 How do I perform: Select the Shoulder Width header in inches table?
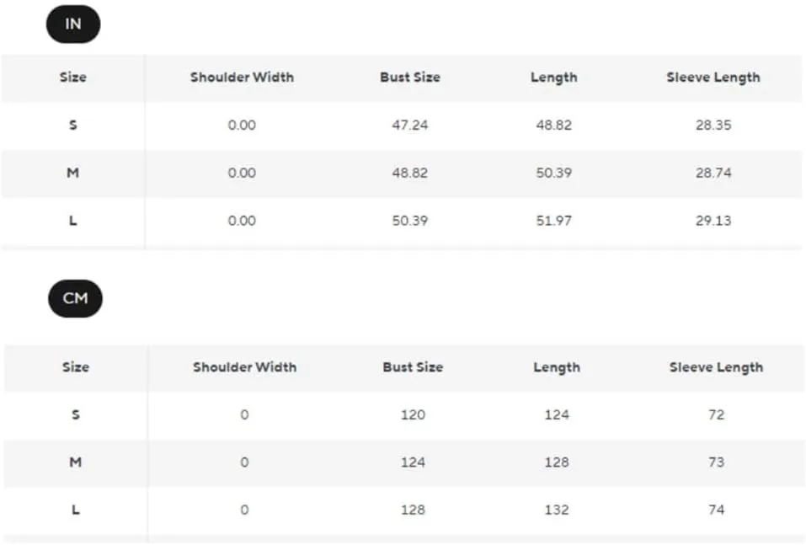click(242, 77)
